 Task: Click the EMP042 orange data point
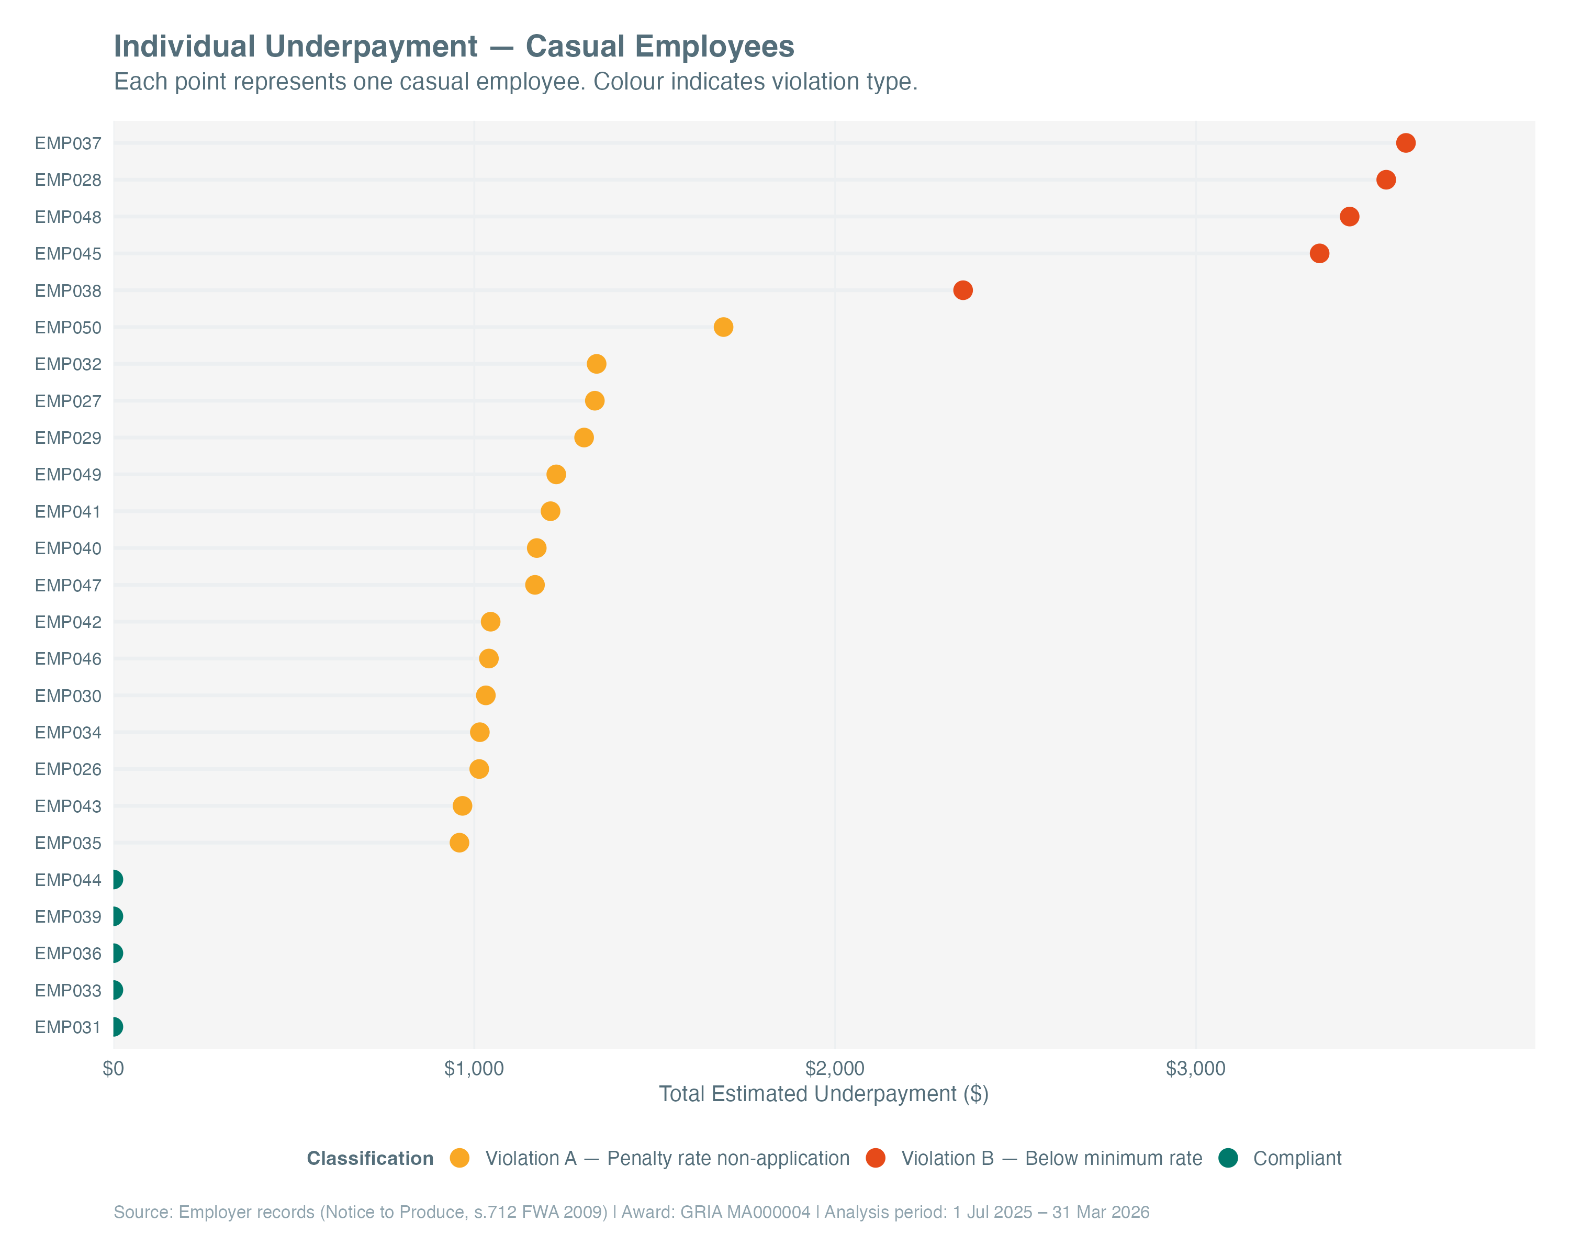tap(490, 622)
